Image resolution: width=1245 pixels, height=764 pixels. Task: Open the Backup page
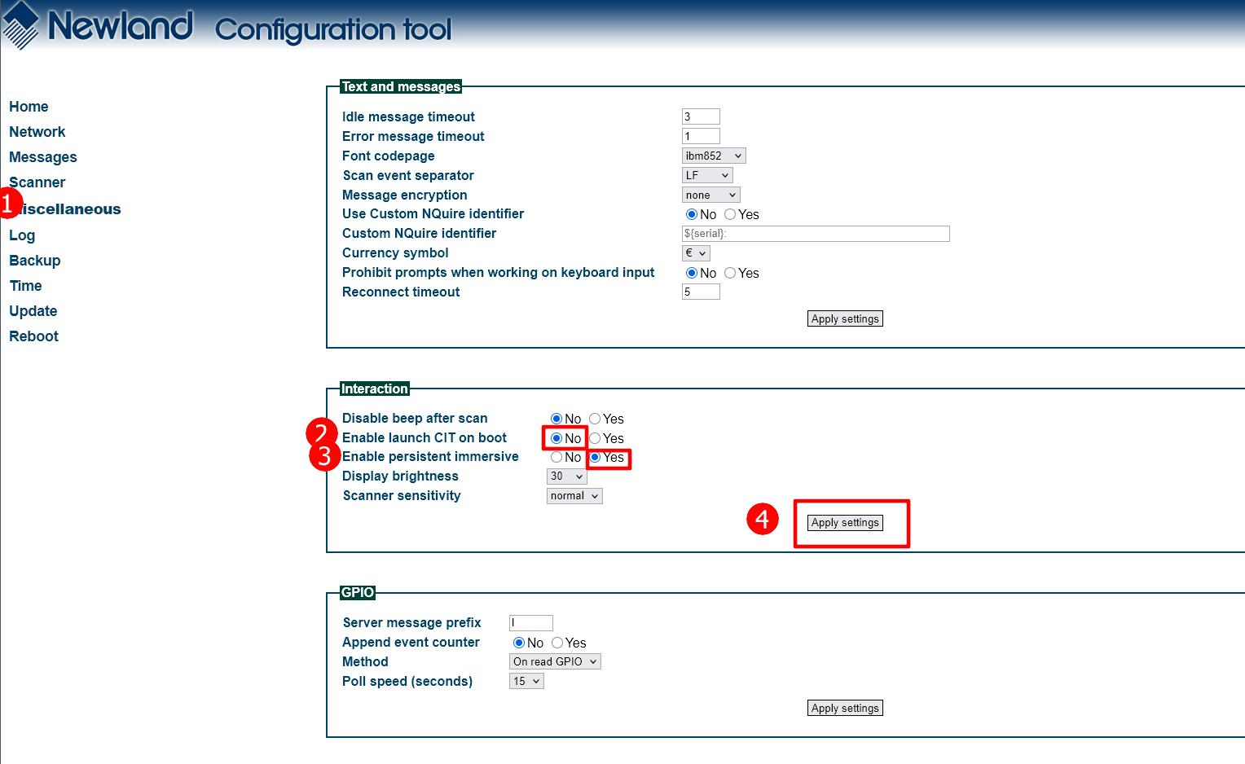34,261
